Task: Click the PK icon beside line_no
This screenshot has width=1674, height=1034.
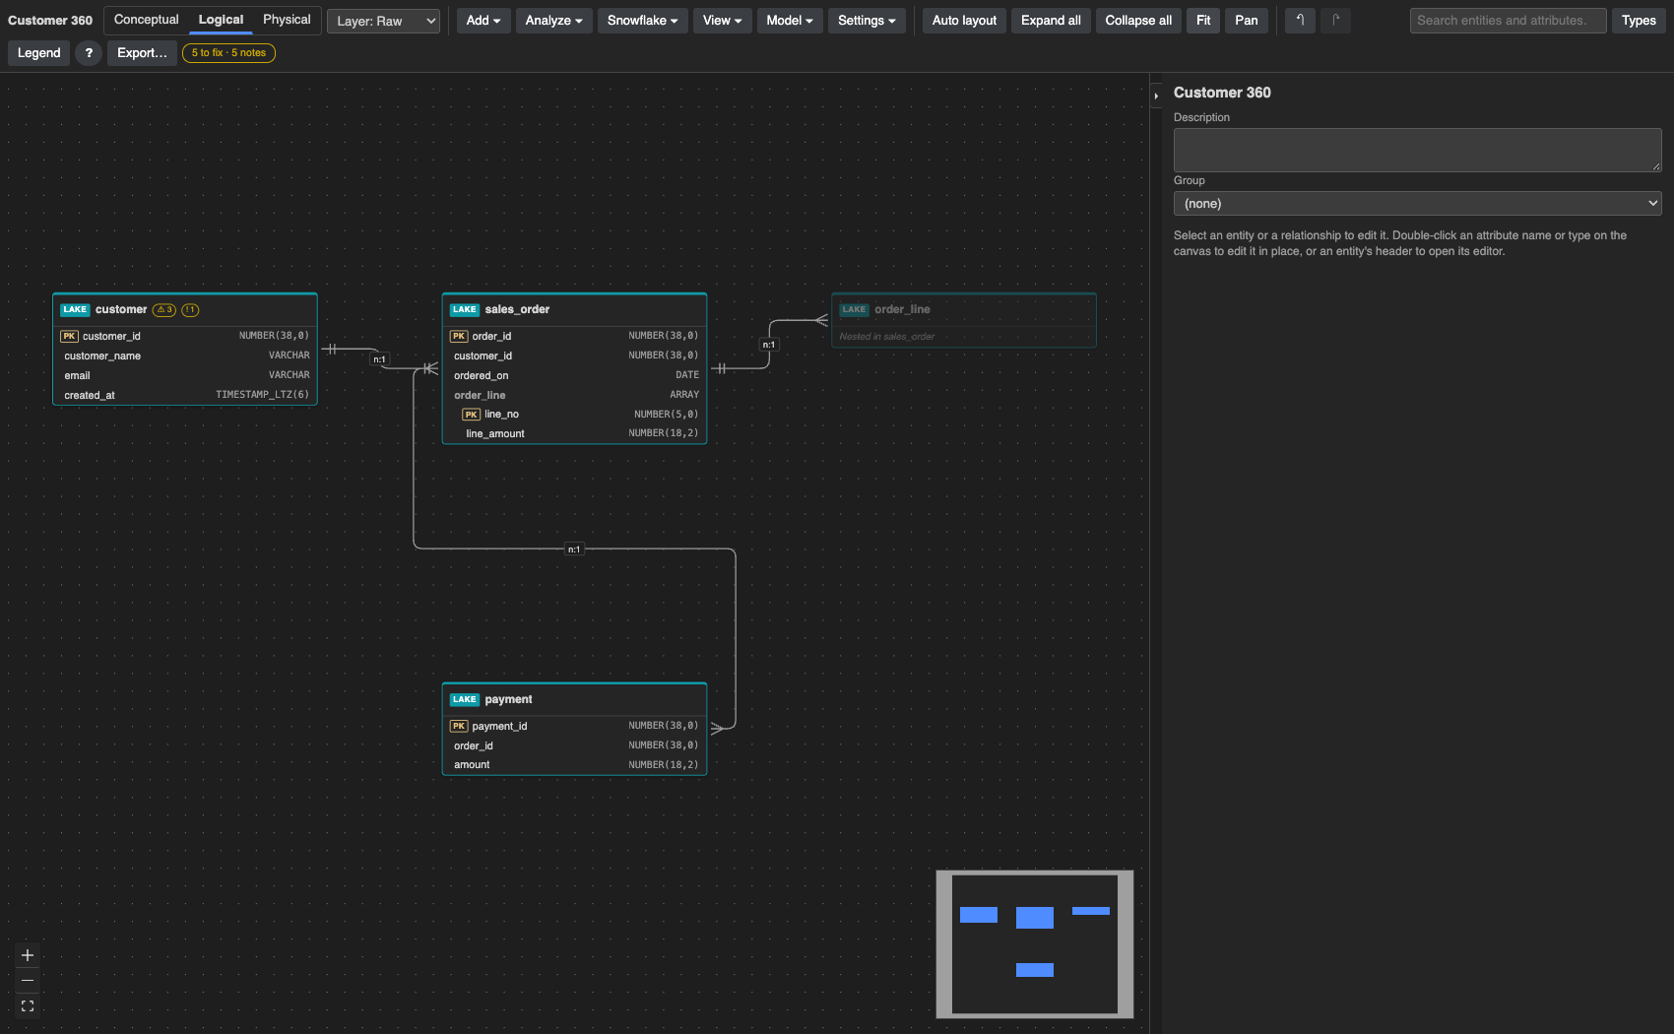Action: point(472,415)
